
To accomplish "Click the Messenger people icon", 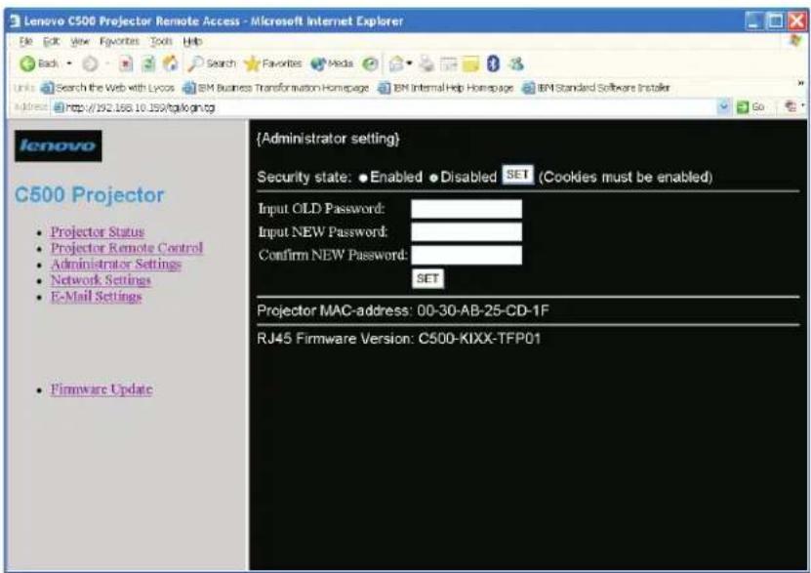I will click(x=515, y=63).
